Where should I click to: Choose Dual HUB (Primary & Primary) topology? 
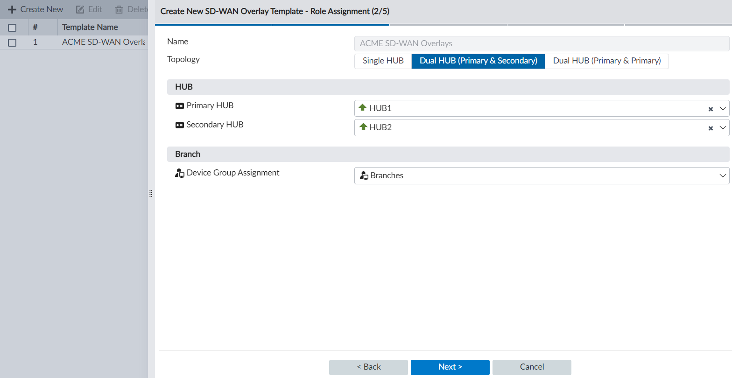pos(606,61)
